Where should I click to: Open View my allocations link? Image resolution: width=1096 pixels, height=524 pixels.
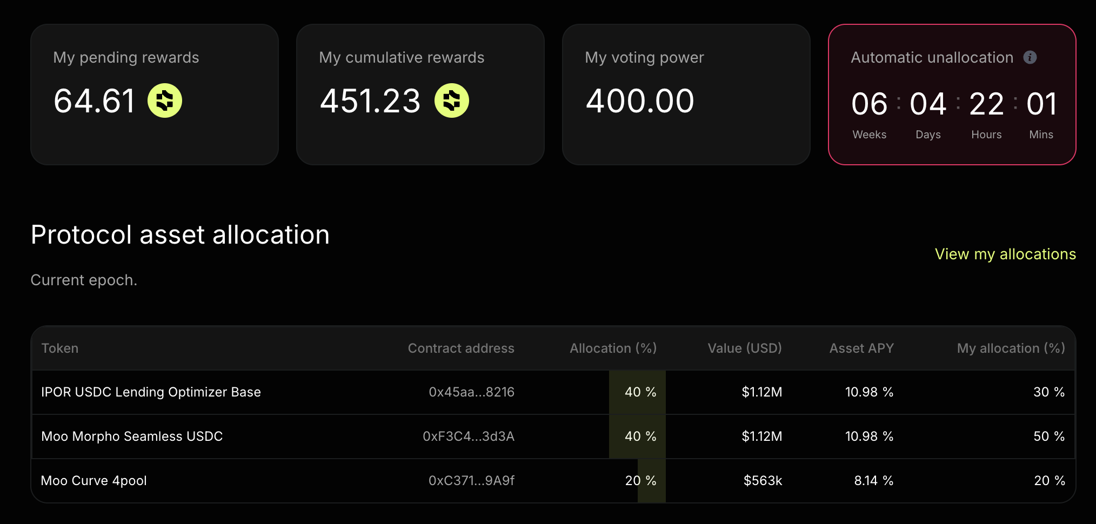point(1005,254)
